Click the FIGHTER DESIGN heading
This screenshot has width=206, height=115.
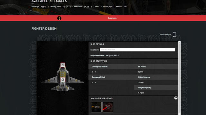(44, 28)
